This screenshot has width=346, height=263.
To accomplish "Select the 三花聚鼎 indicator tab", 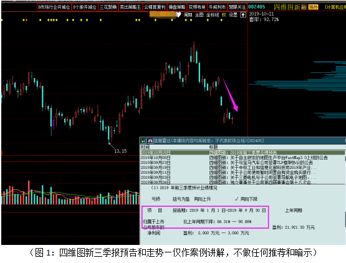I will (108, 7).
